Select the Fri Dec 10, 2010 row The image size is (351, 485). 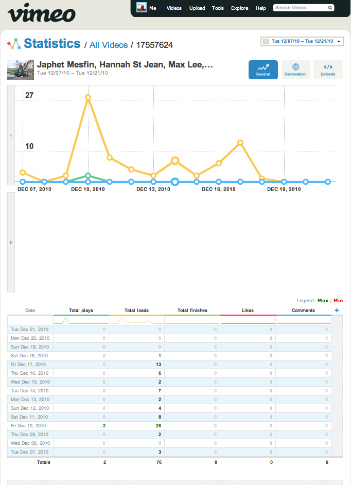[x=169, y=426]
